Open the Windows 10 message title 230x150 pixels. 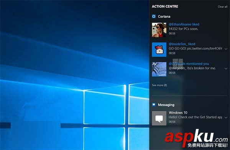coord(178,112)
